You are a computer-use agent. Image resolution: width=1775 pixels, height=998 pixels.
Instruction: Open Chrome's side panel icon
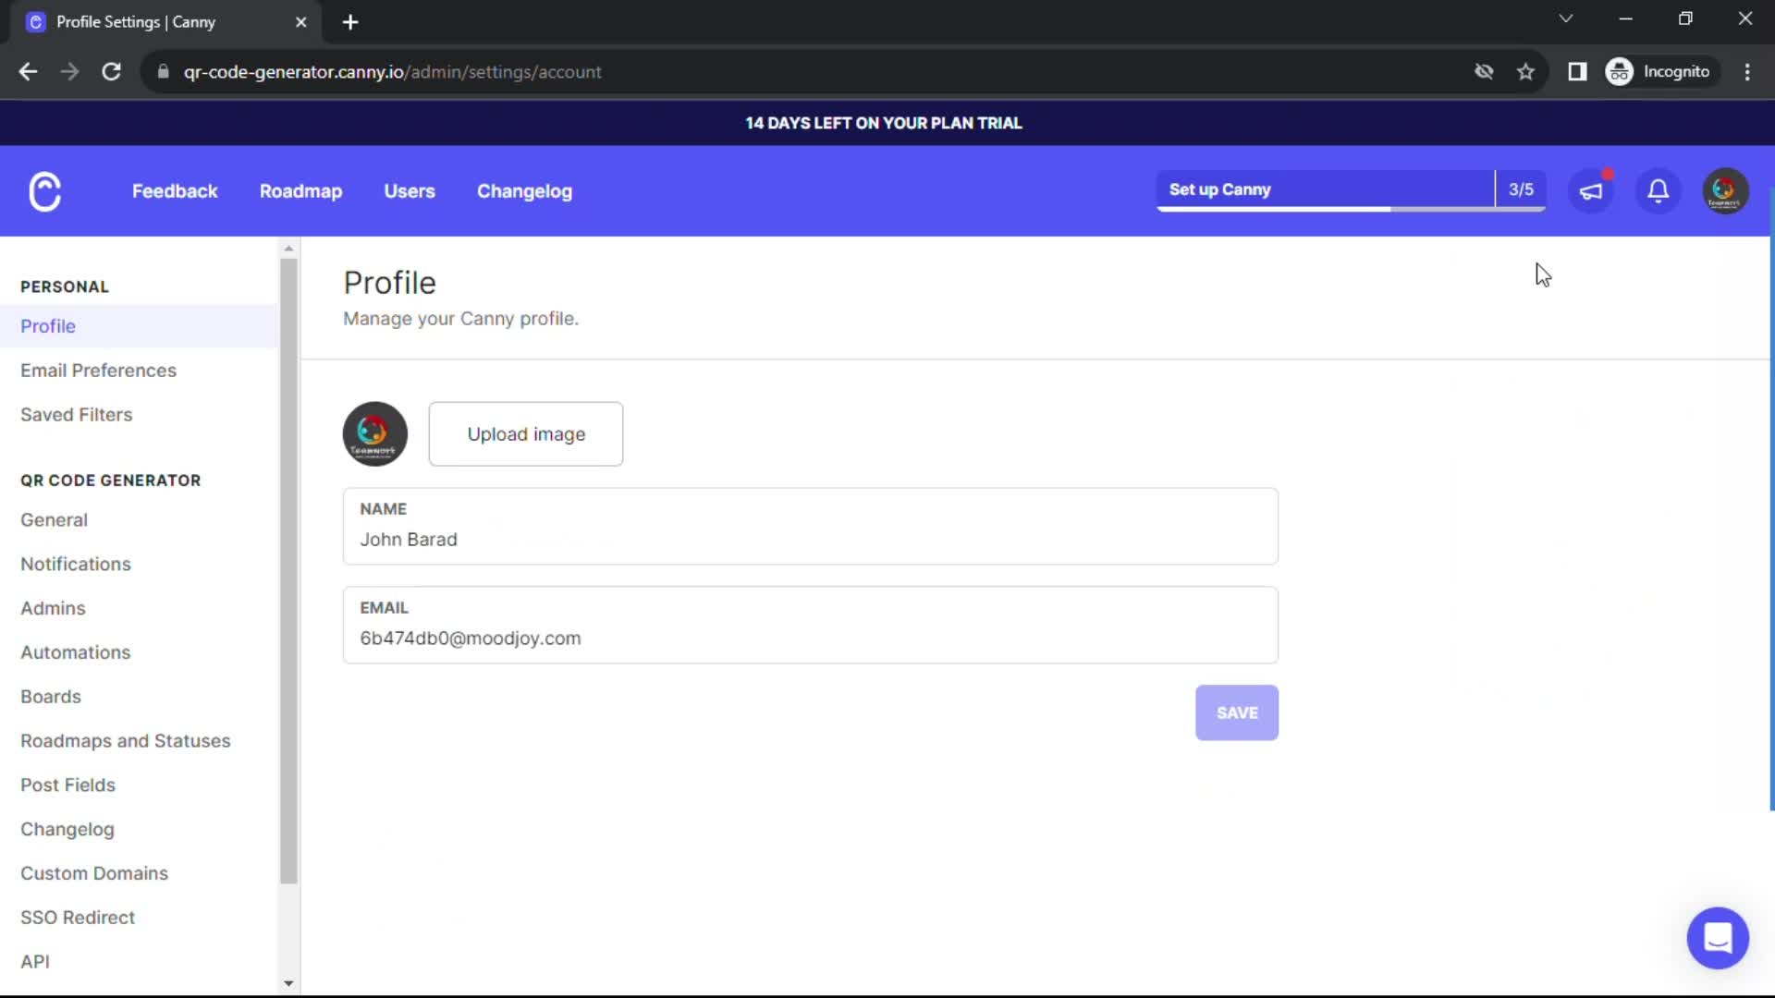pos(1577,71)
